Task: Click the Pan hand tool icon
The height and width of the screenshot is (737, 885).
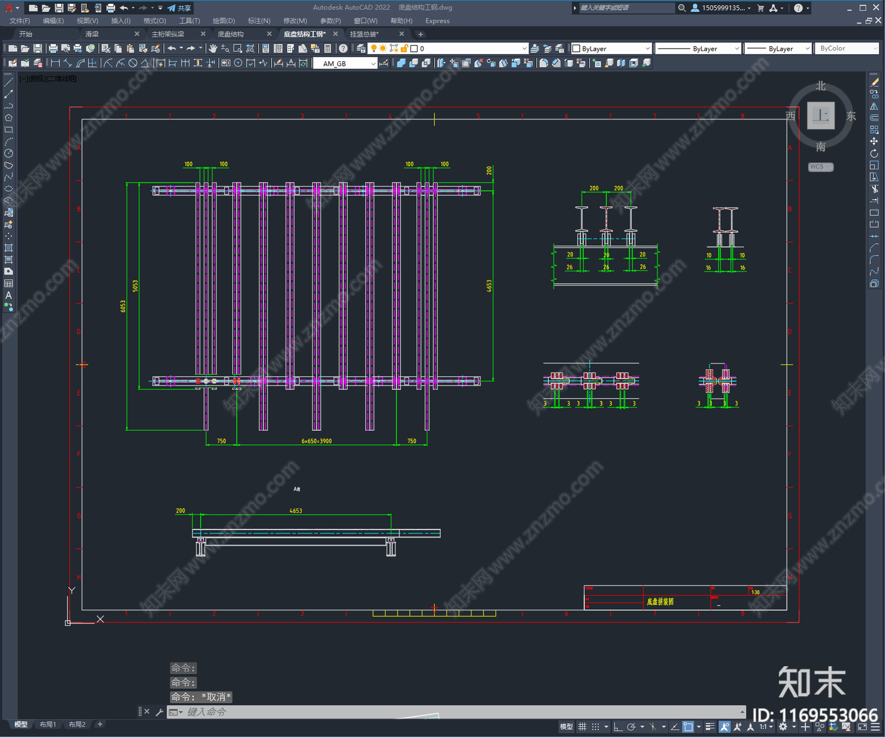Action: pos(213,49)
